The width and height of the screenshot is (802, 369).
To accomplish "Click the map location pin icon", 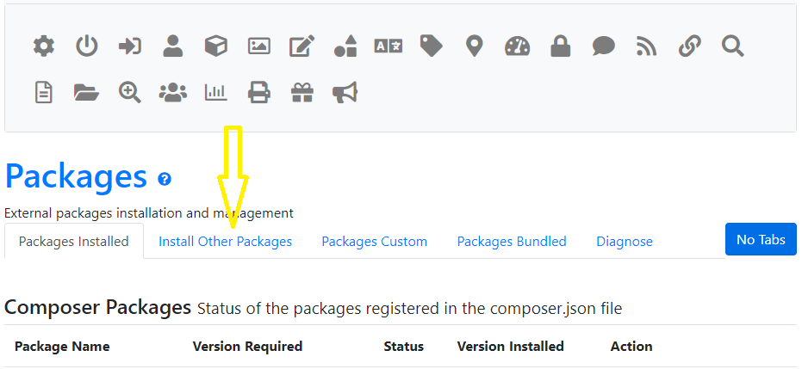I will pyautogui.click(x=475, y=46).
